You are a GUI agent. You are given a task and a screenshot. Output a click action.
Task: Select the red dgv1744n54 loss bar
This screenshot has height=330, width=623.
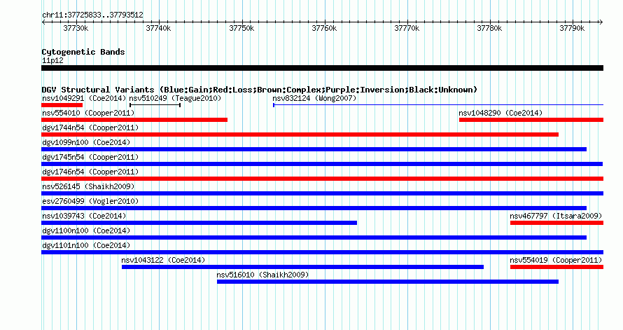300,135
